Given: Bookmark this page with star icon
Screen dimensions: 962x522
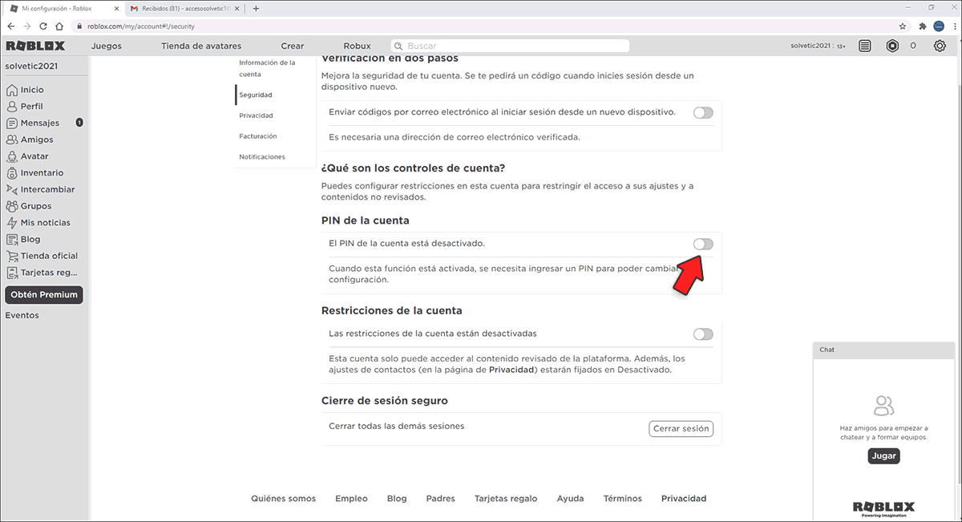Looking at the screenshot, I should (x=903, y=26).
